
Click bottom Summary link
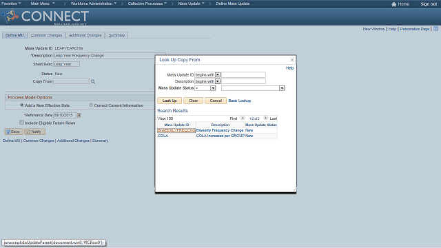click(x=100, y=141)
